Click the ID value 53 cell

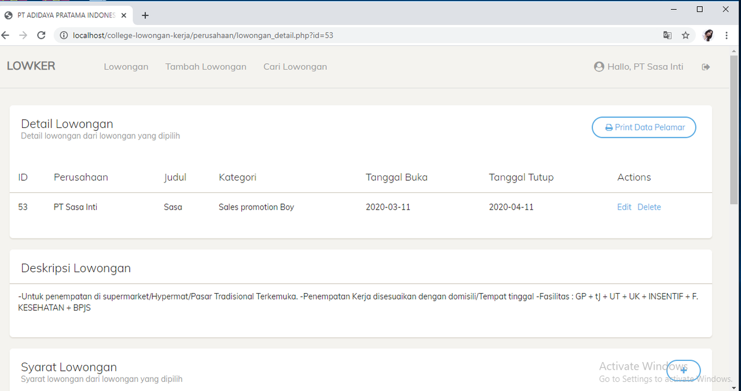tap(23, 207)
